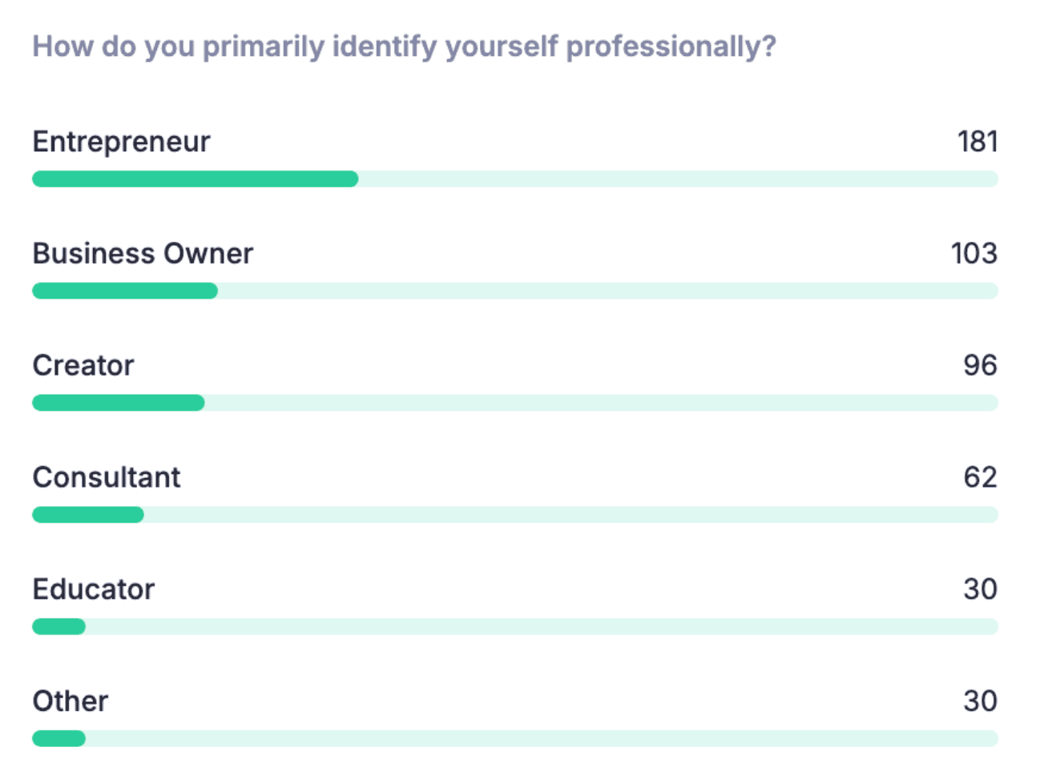Click Educator's 30 vote count
Viewport: 1040px width, 759px height.
(981, 589)
